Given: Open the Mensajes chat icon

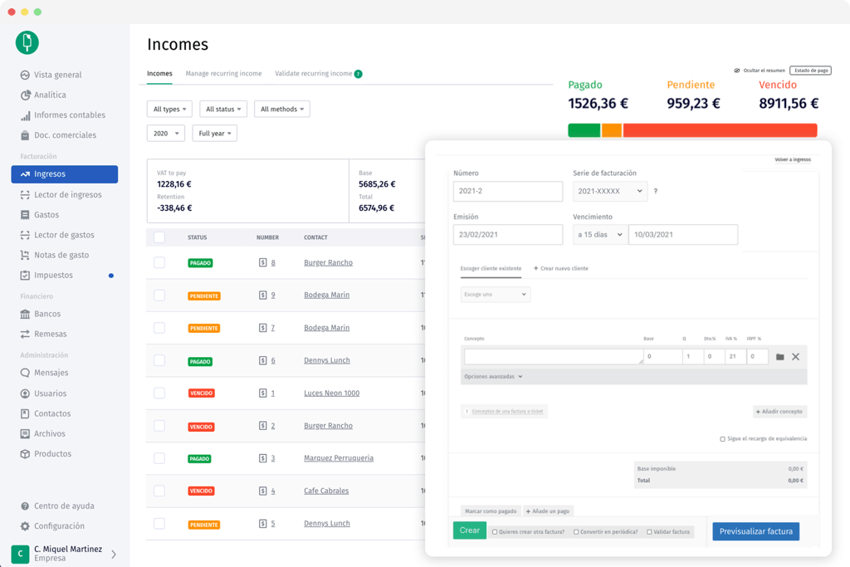Looking at the screenshot, I should [25, 374].
